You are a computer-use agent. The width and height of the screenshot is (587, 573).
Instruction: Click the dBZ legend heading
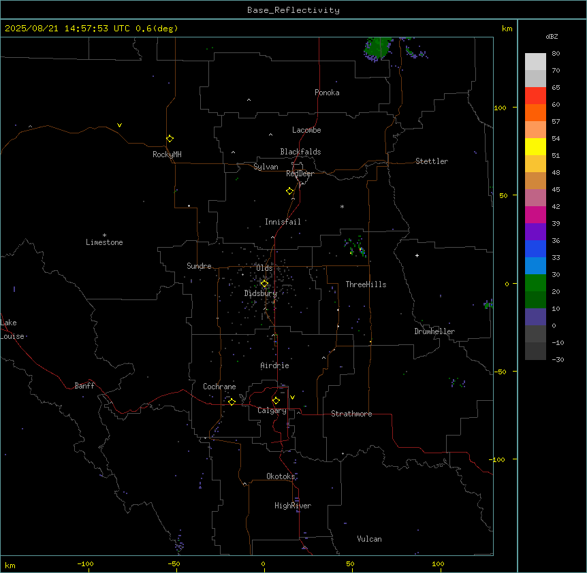click(x=552, y=36)
